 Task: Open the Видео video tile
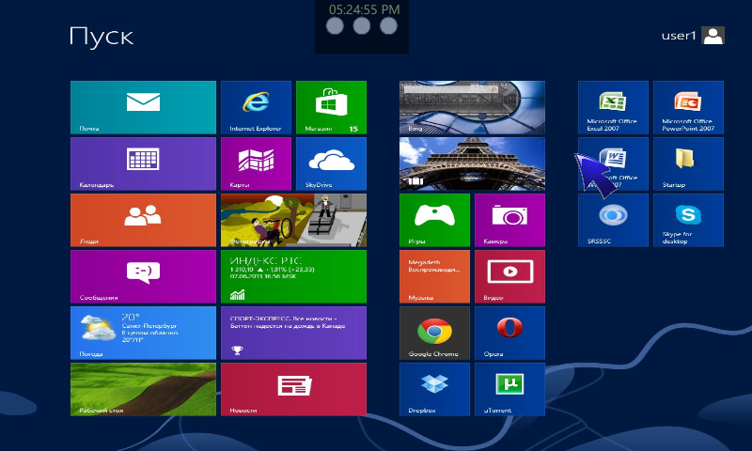(509, 276)
